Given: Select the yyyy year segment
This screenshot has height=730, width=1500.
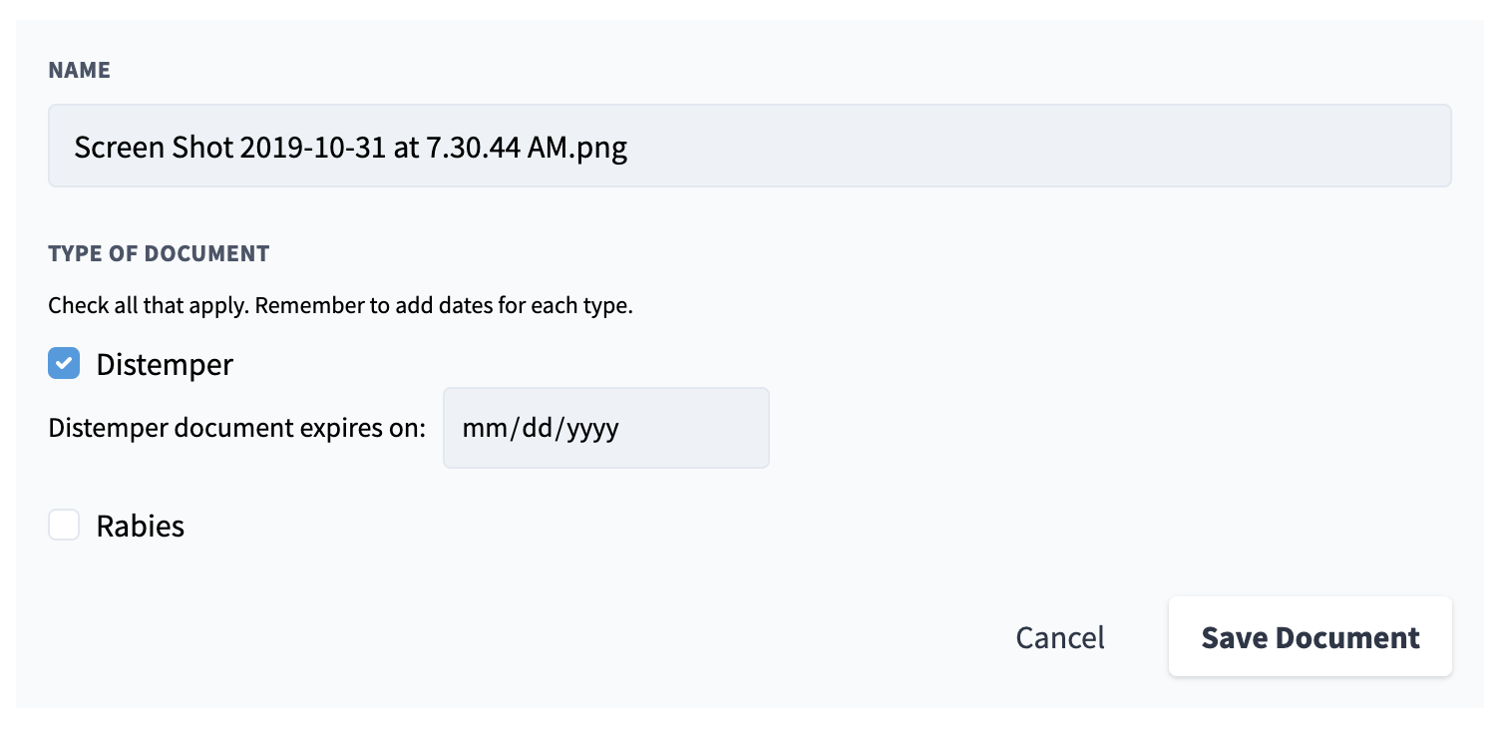Looking at the screenshot, I should [591, 428].
